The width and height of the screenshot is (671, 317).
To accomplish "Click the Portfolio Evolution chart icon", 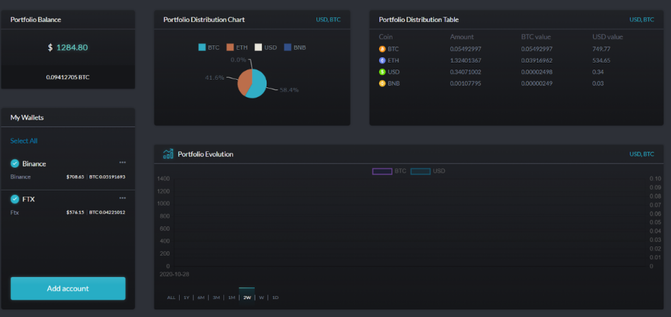I will pos(168,154).
